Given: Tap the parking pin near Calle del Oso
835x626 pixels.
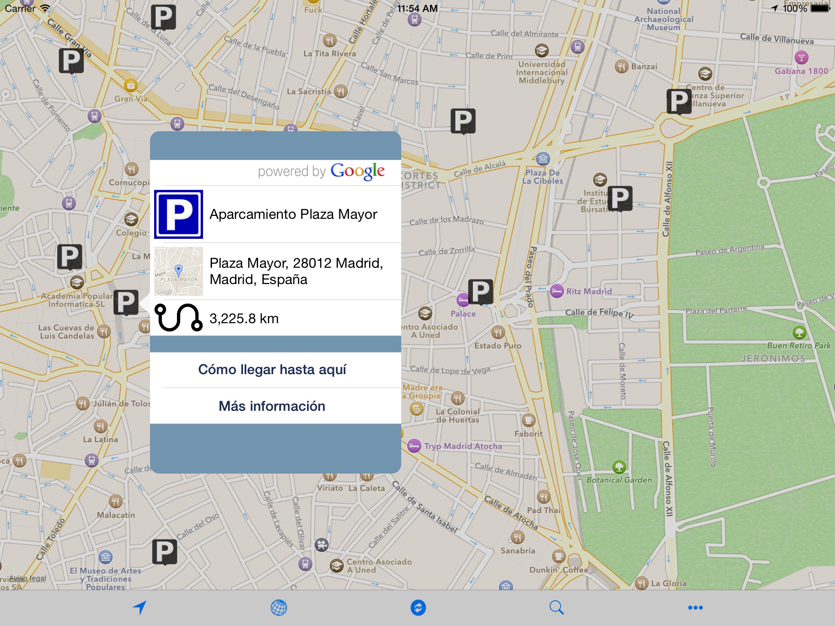Looking at the screenshot, I should pos(165,551).
